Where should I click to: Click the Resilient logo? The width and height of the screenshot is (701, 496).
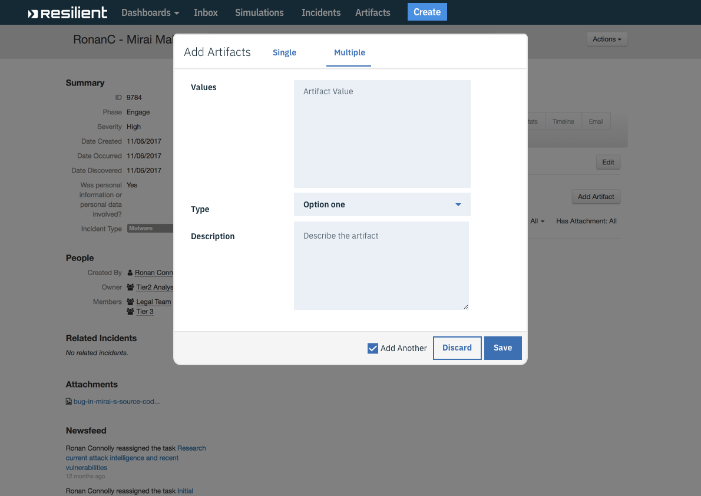pyautogui.click(x=68, y=12)
